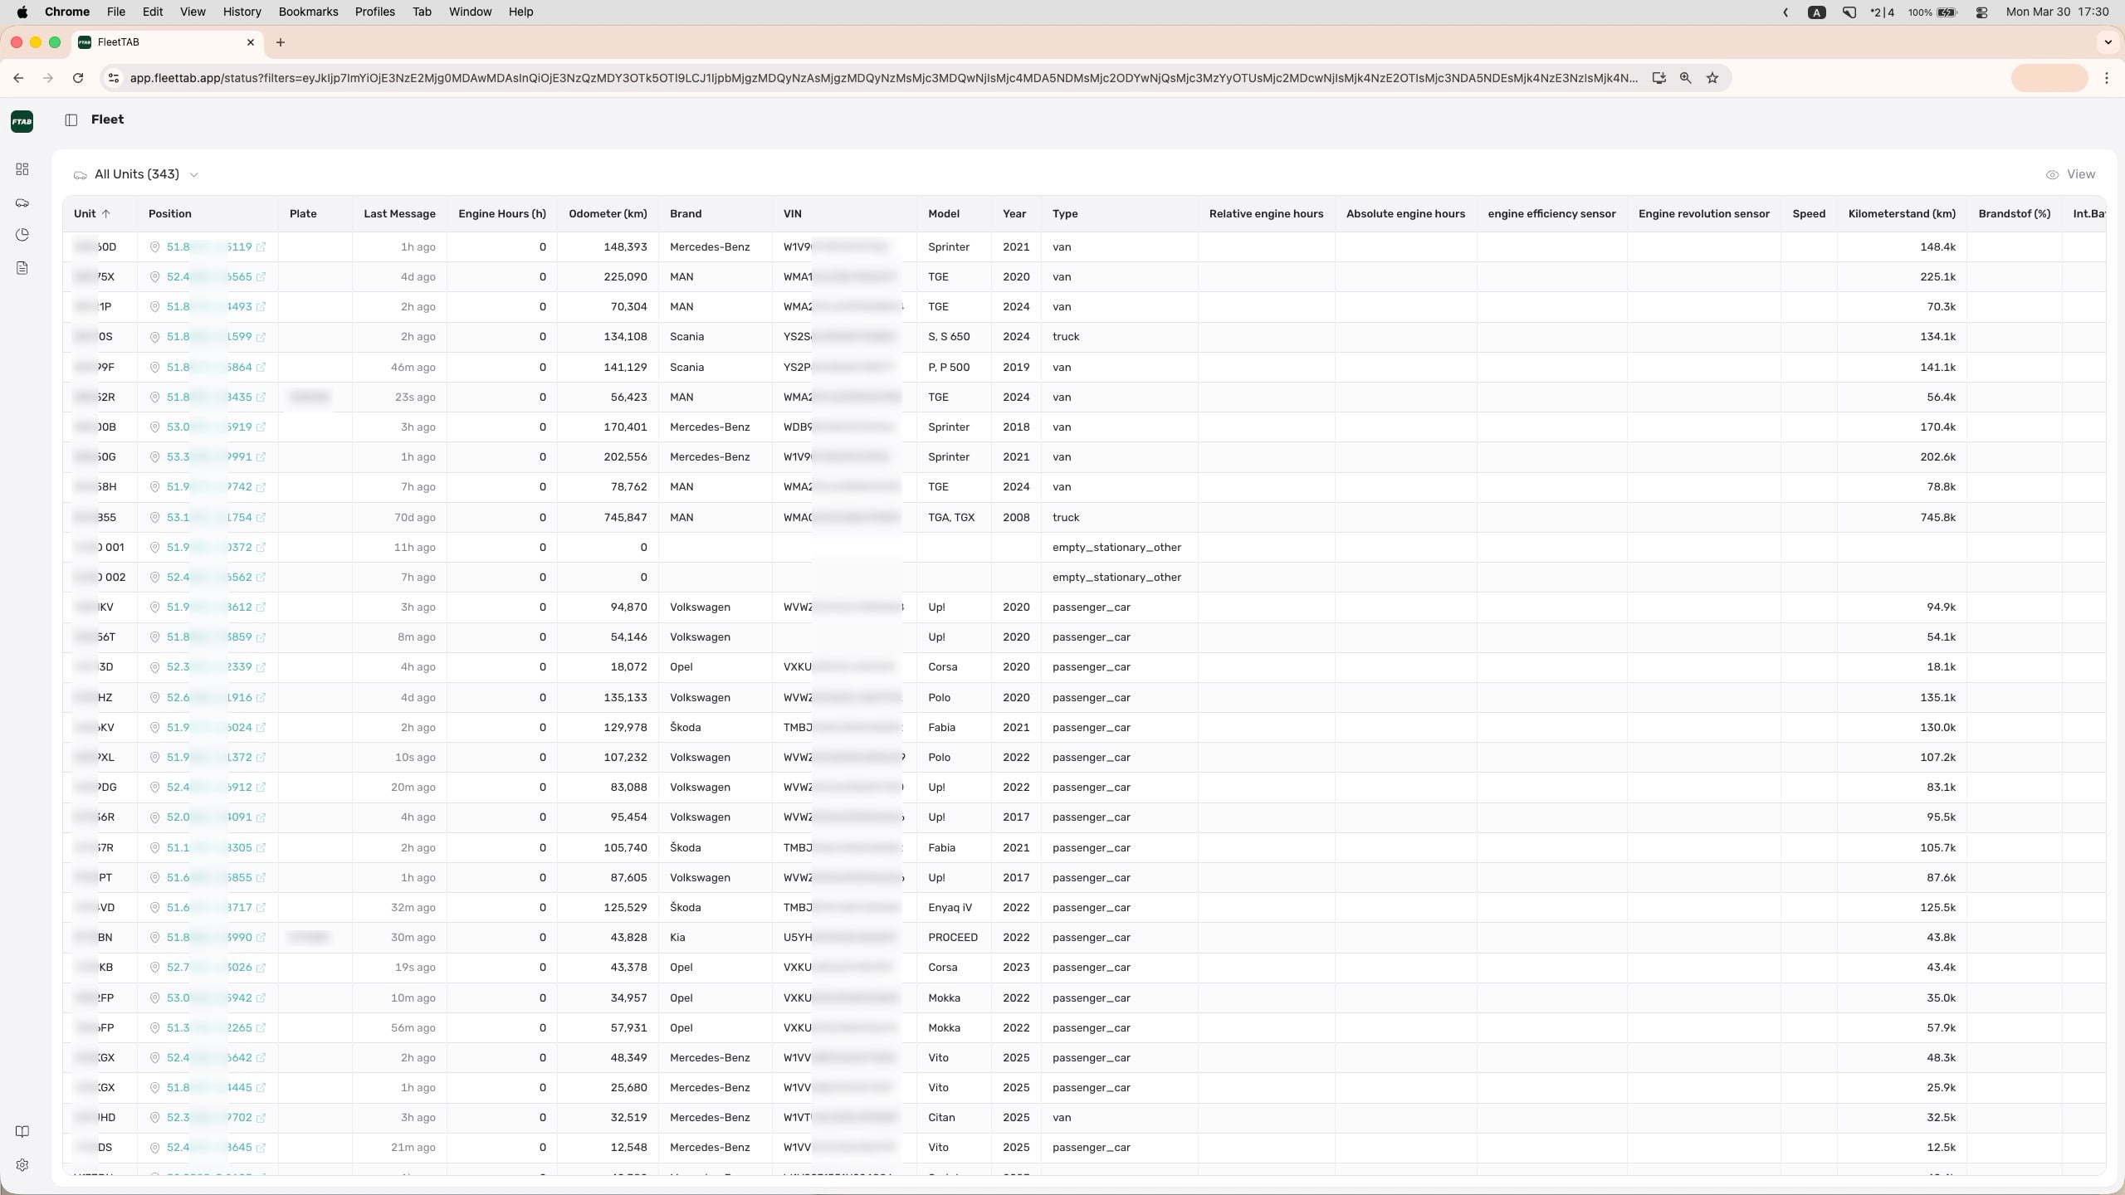
Task: Click the external link icon in the first row's Position cell
Action: (261, 247)
